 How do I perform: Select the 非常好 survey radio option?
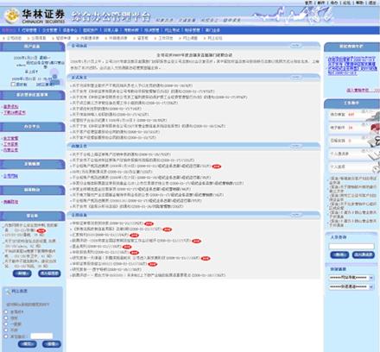6,311
